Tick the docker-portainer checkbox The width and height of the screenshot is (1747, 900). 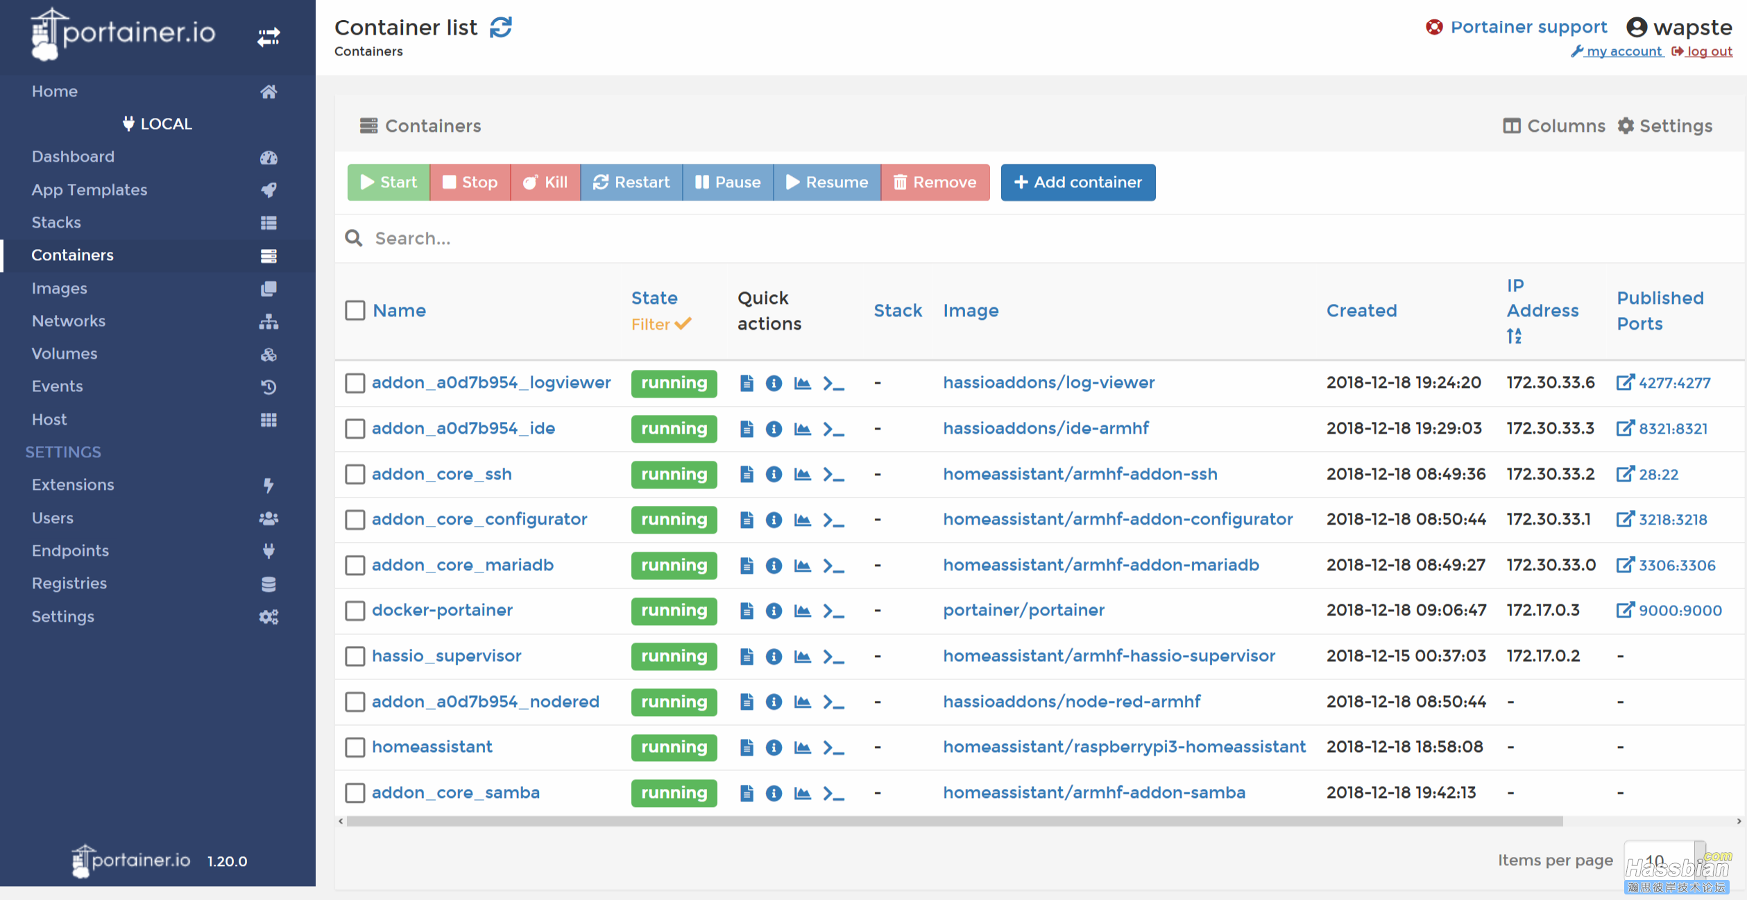pos(355,611)
